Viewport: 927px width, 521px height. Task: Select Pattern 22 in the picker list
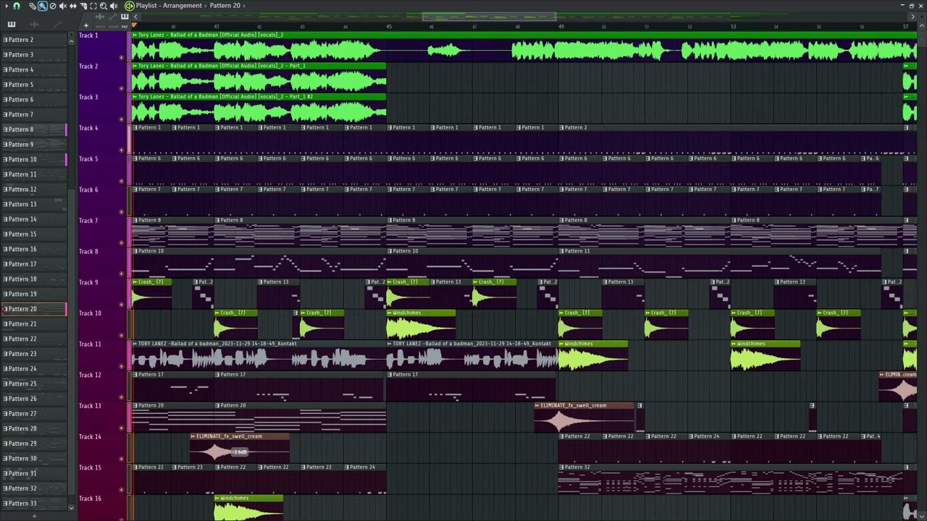coord(33,339)
